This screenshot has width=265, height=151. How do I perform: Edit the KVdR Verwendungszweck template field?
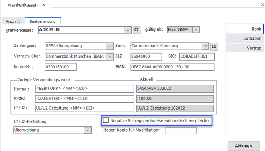[x=84, y=99]
